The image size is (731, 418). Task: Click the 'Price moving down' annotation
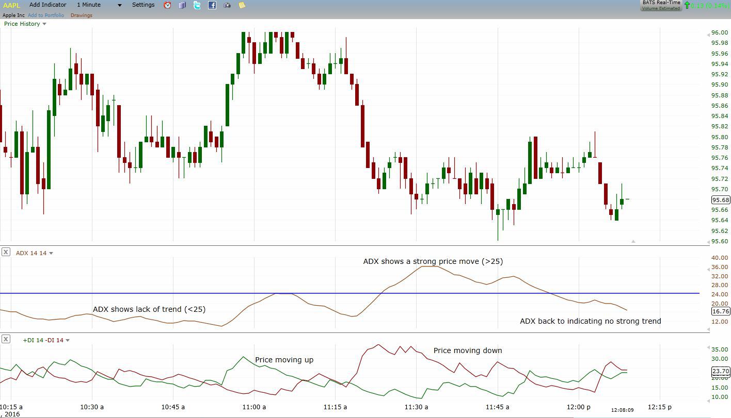[x=468, y=350]
